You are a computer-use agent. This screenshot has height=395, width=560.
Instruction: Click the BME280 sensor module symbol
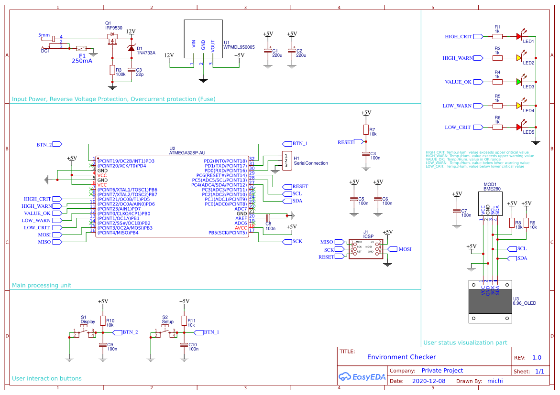[490, 203]
